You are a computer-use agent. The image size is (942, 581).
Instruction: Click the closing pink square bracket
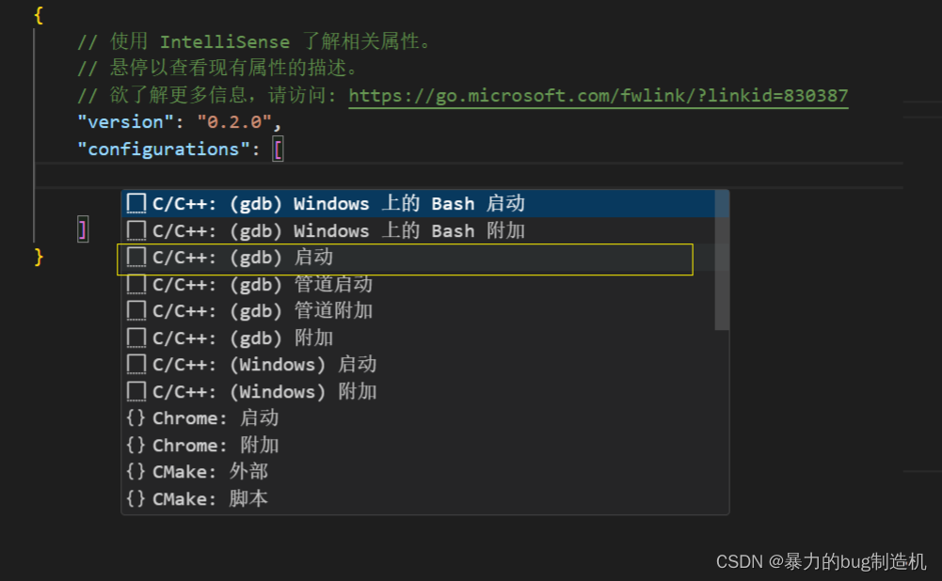point(83,230)
